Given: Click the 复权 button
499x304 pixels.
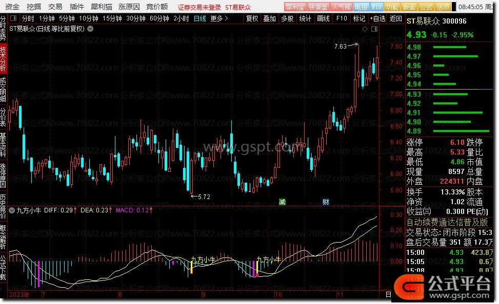Looking at the screenshot, I should coord(252,19).
